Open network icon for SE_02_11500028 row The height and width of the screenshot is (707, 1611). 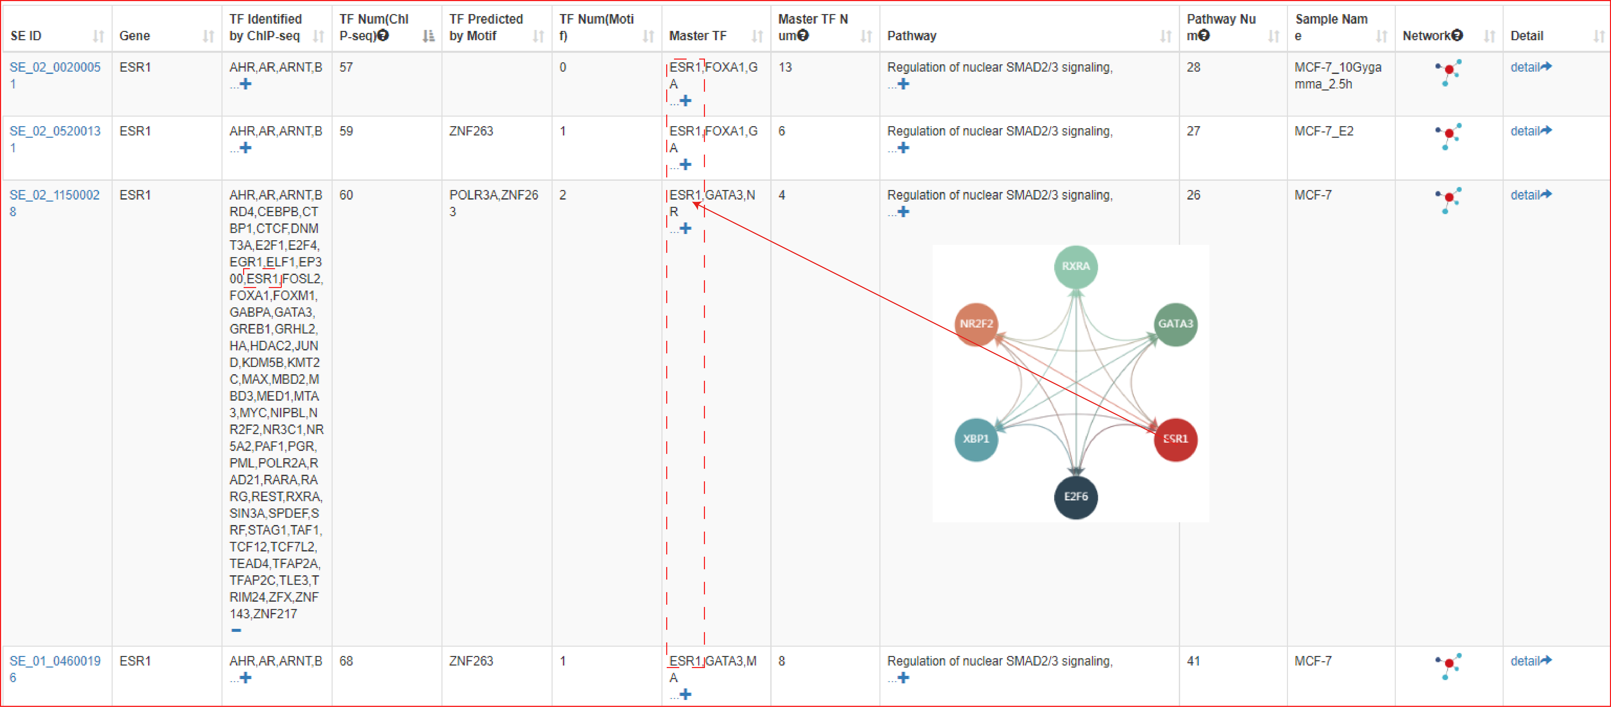[1448, 200]
